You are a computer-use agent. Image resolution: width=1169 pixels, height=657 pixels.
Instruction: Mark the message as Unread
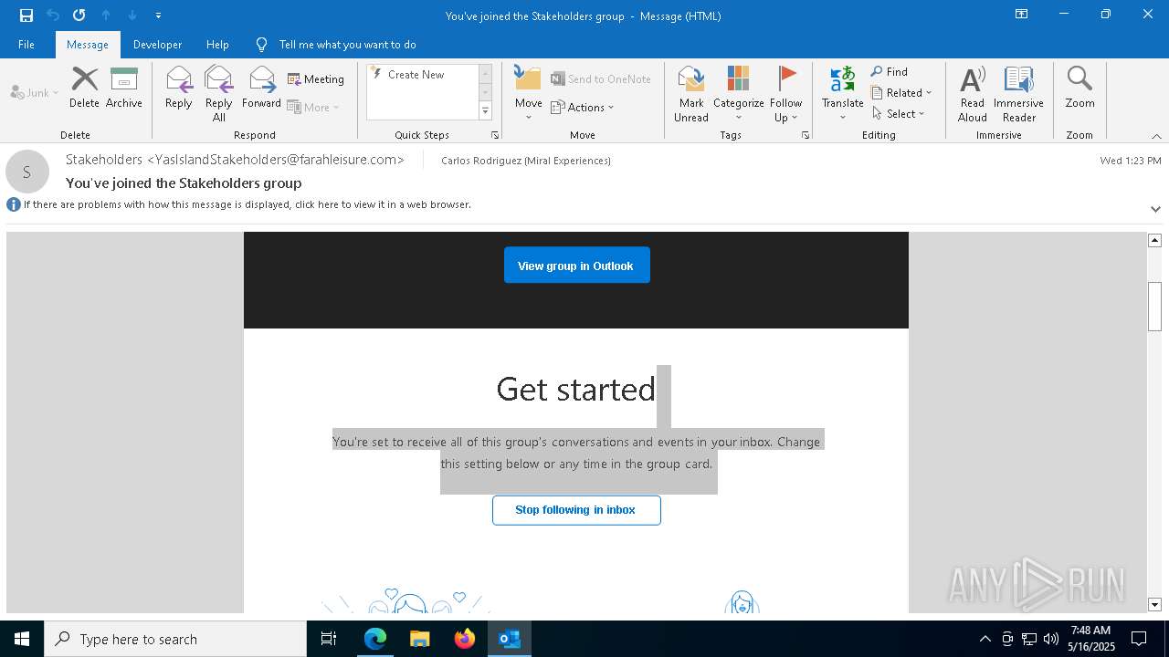point(691,93)
